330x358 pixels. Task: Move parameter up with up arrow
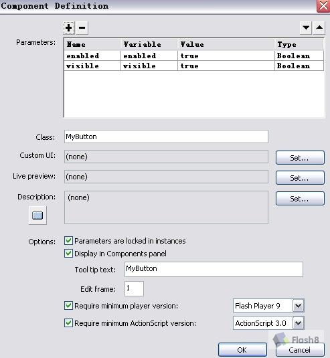coord(319,28)
